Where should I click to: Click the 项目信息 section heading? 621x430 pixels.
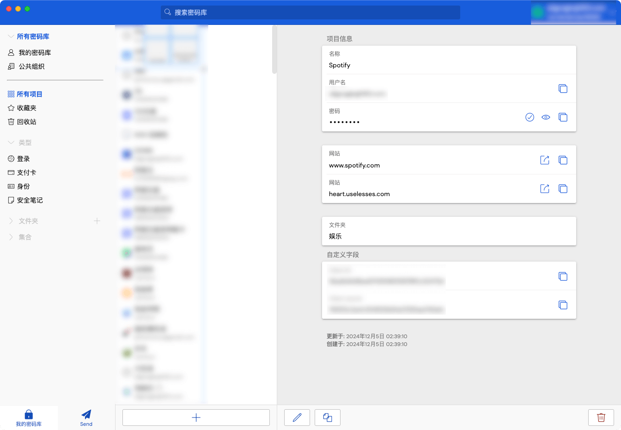340,39
